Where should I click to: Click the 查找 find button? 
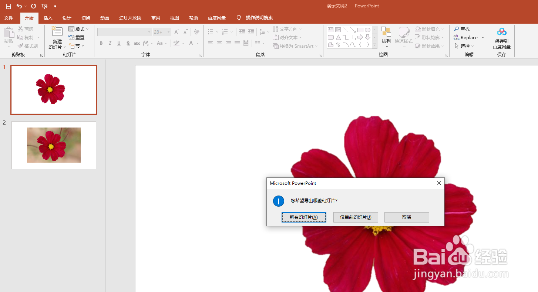coord(462,29)
